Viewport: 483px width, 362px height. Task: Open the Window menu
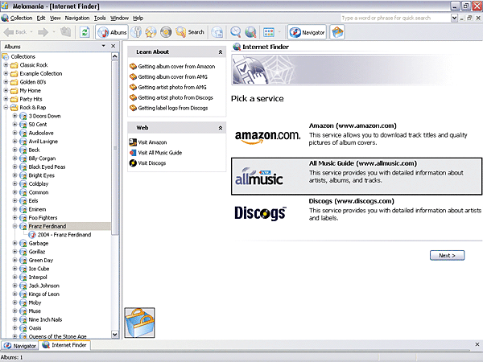(119, 19)
